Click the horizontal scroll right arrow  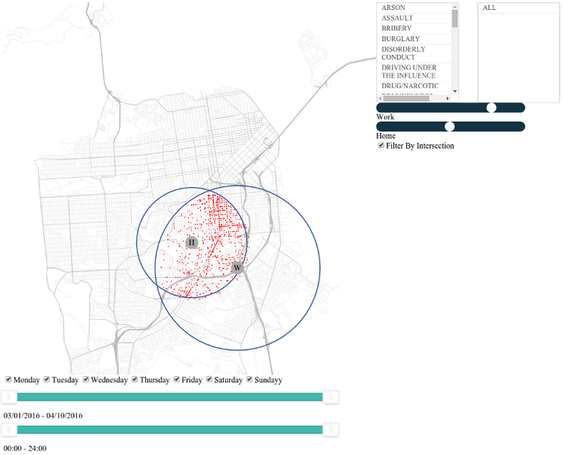pos(448,98)
